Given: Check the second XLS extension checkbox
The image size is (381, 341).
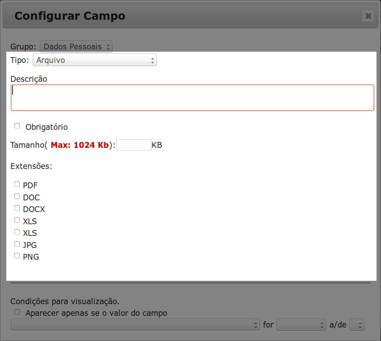Looking at the screenshot, I should pos(17,232).
